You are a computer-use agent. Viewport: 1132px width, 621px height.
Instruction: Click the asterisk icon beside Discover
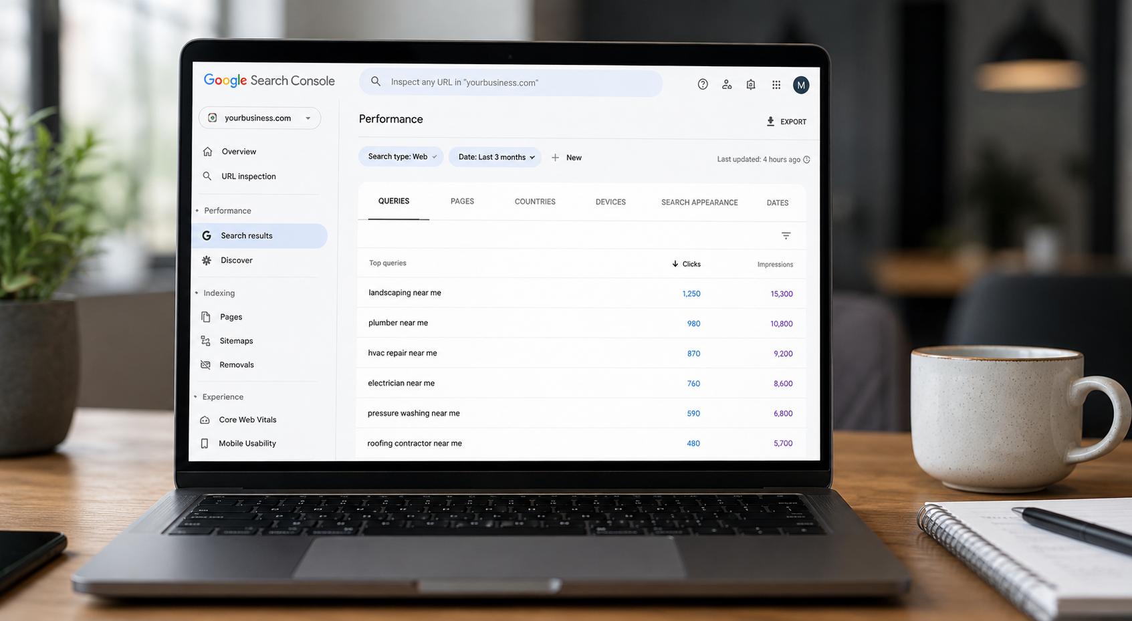pos(207,260)
